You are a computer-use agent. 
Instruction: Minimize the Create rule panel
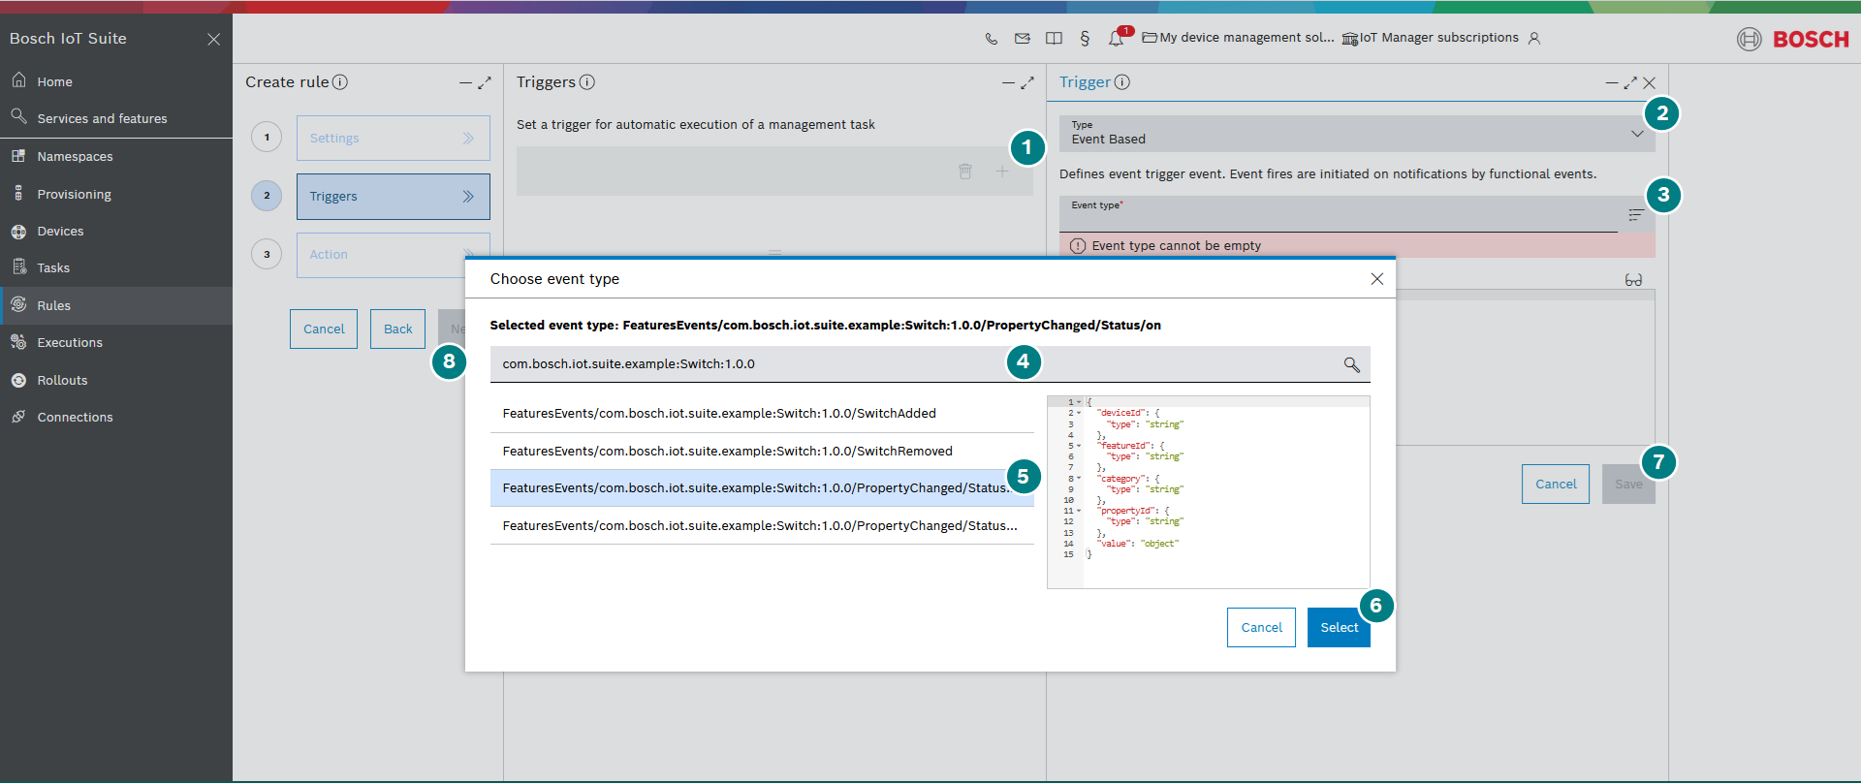pyautogui.click(x=465, y=83)
